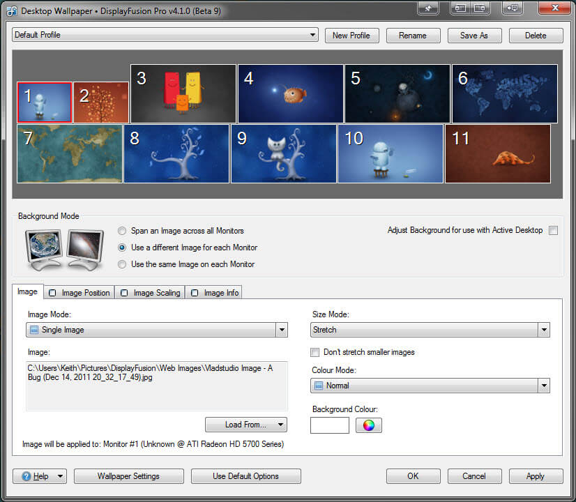Expand the Colour Mode Normal dropdown
This screenshot has width=576, height=502.
point(544,386)
